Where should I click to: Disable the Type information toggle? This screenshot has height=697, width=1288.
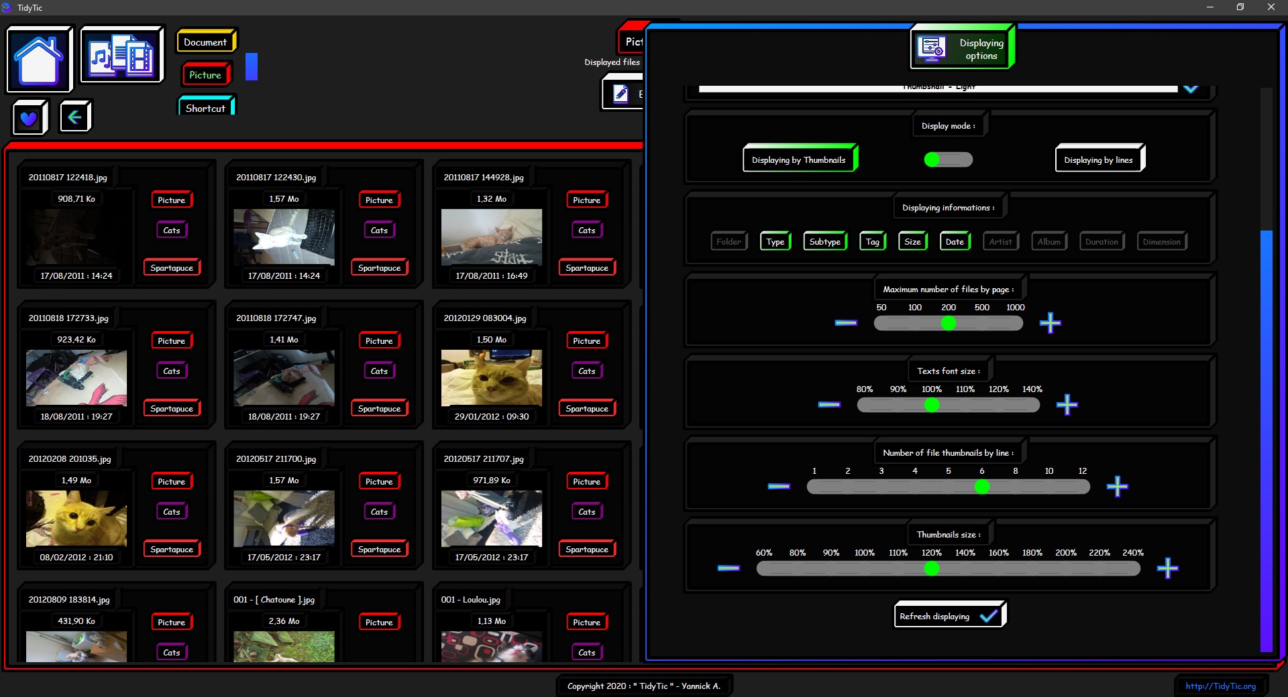pos(775,242)
